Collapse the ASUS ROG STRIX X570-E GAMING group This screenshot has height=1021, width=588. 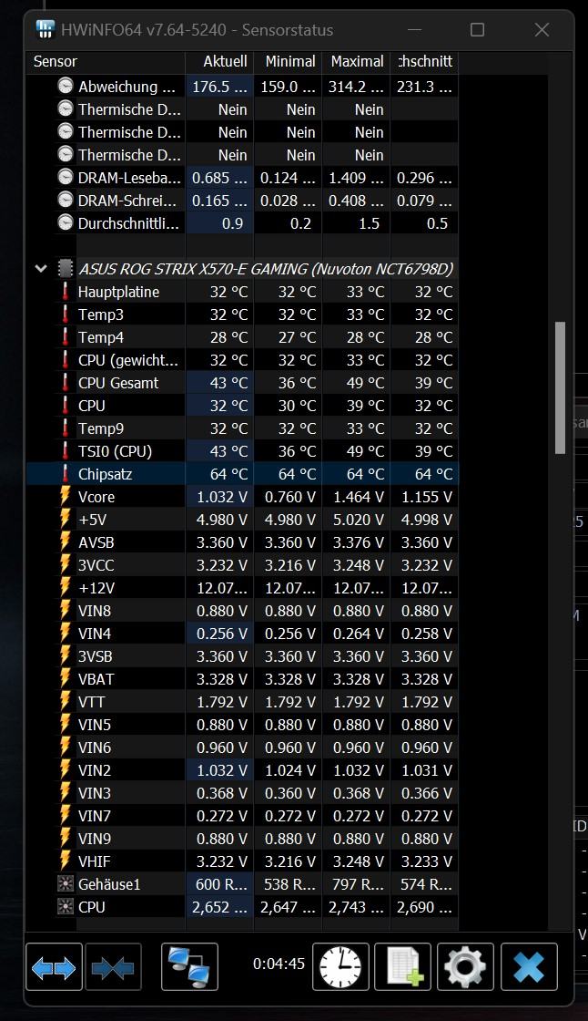[41, 268]
